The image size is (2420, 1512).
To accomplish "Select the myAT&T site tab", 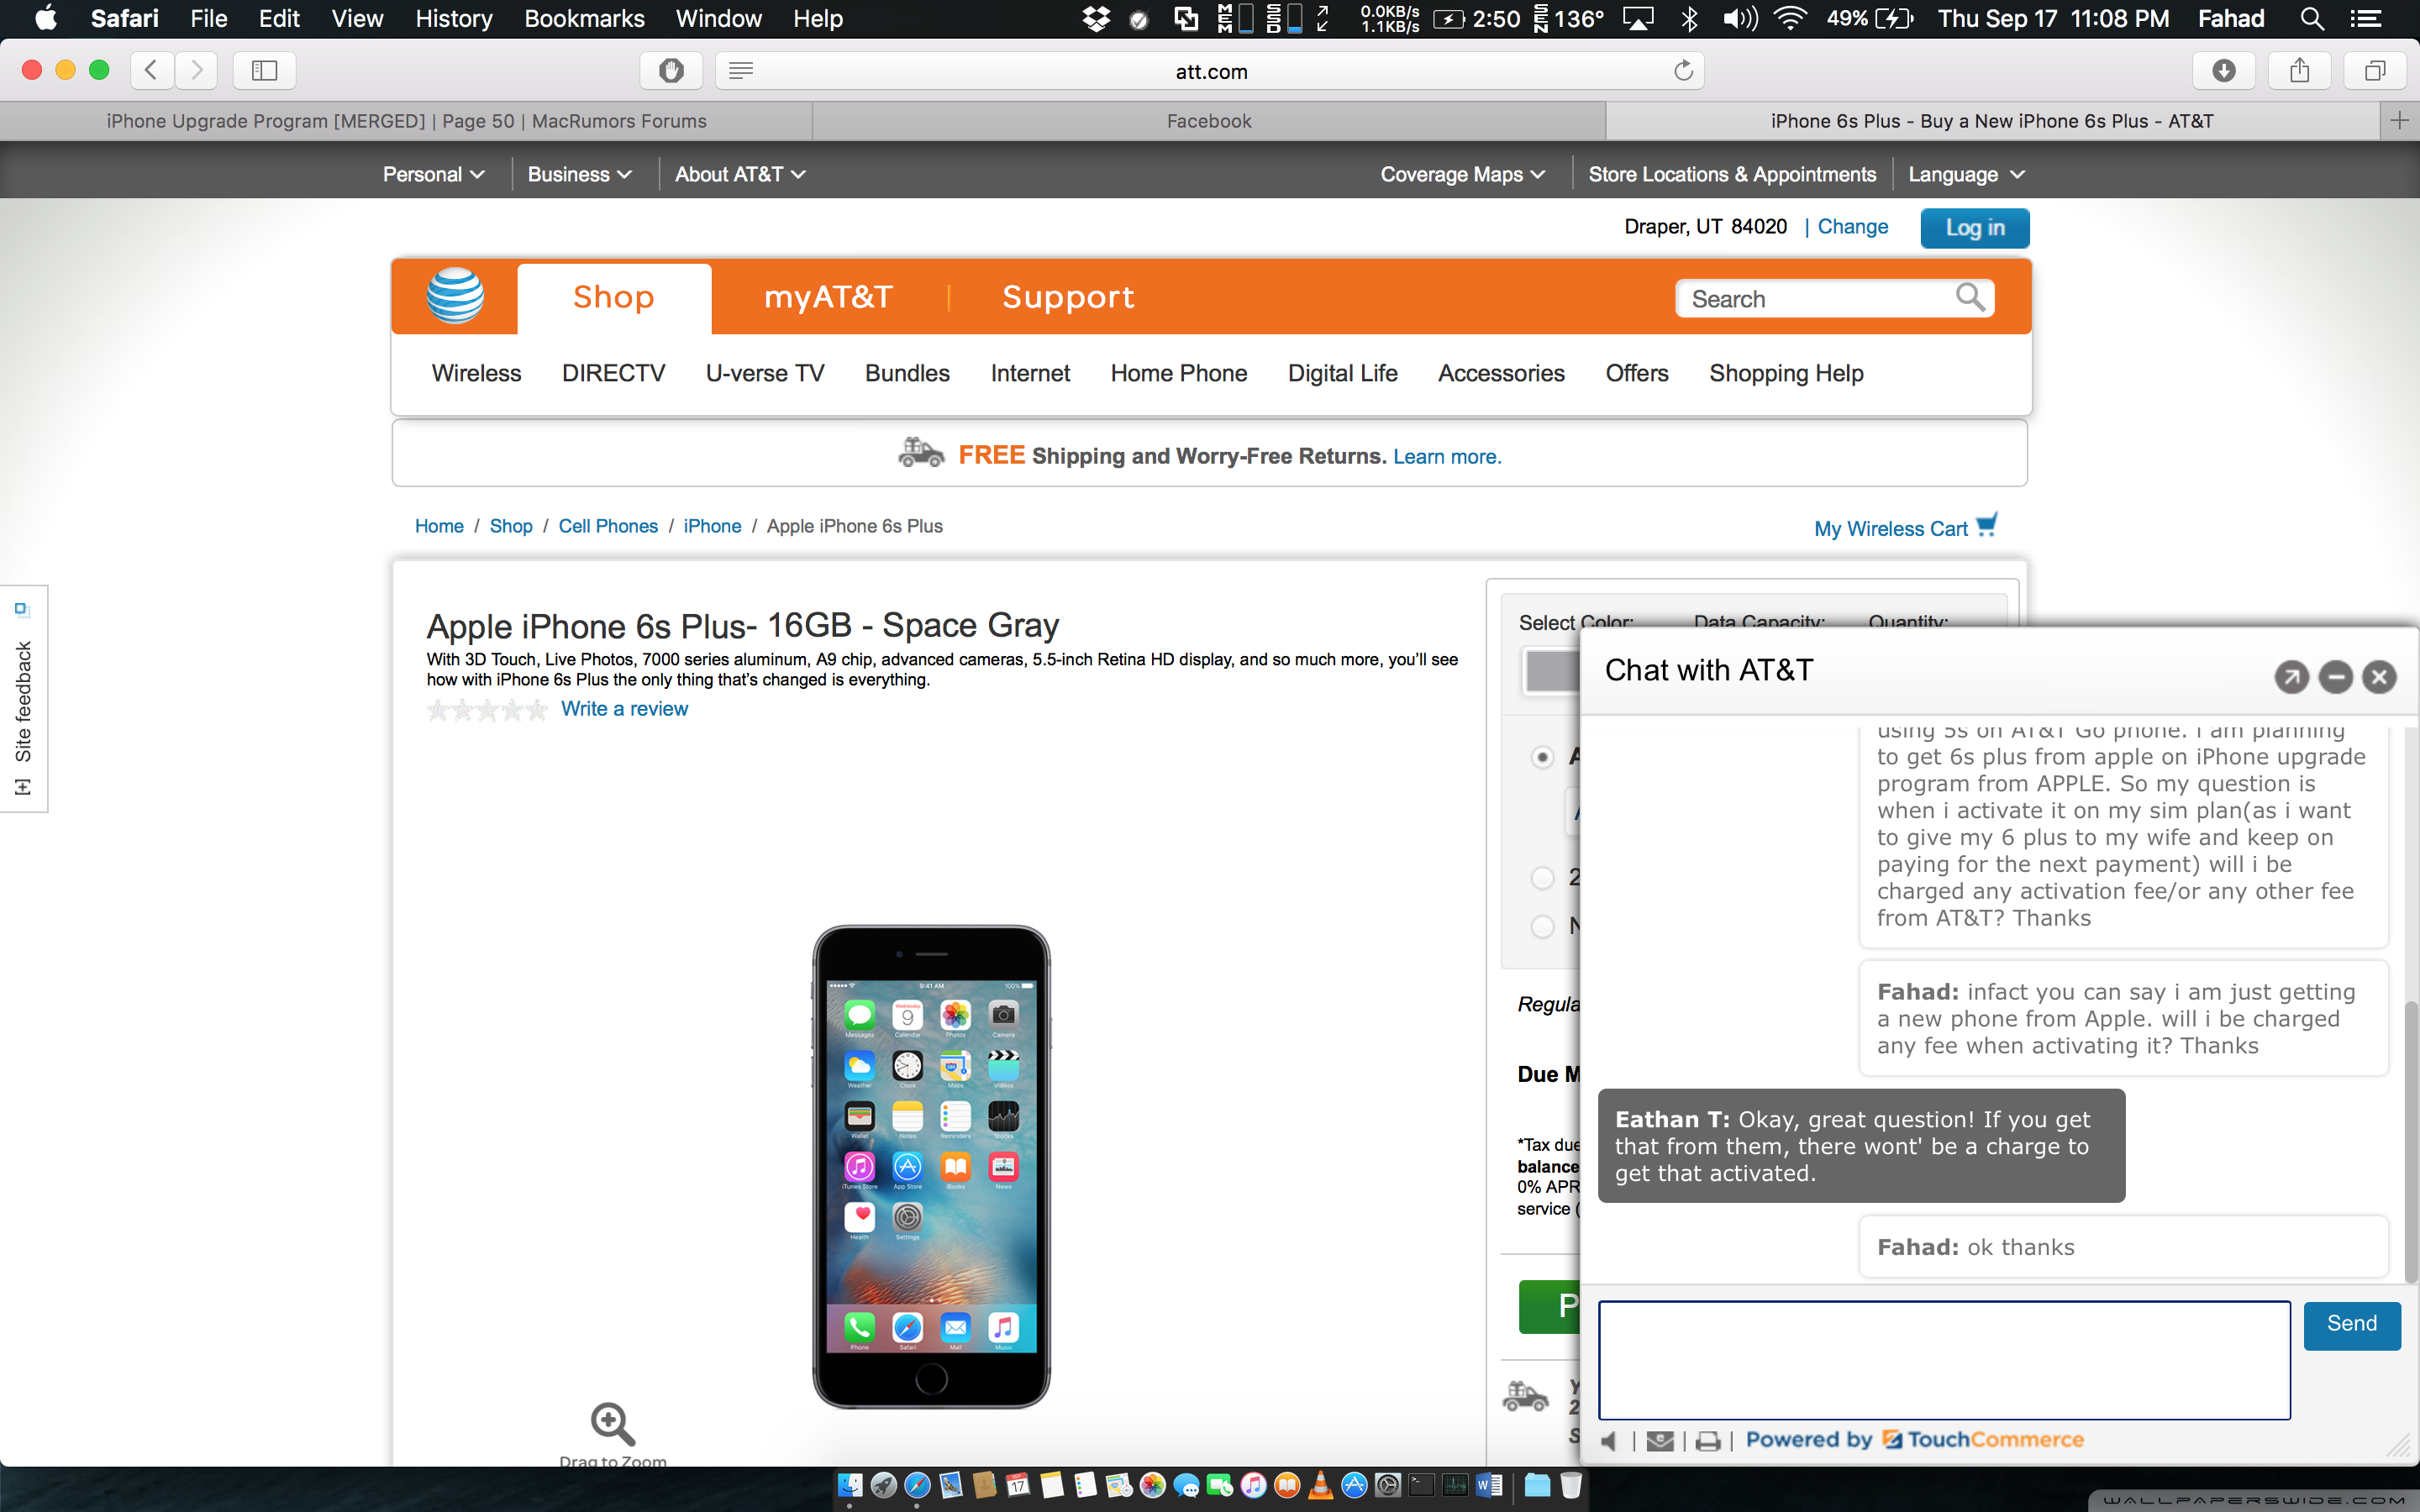I will (828, 297).
